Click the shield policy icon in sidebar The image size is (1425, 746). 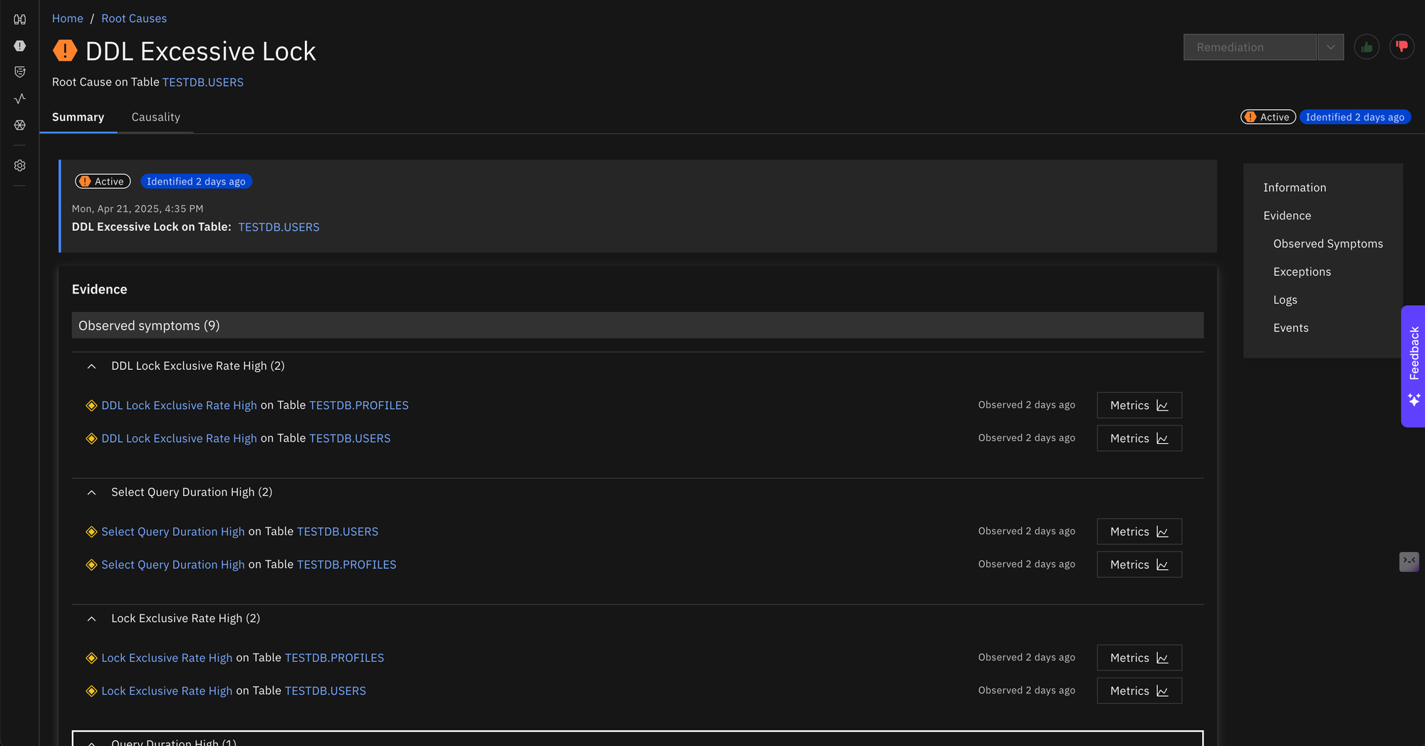coord(20,72)
